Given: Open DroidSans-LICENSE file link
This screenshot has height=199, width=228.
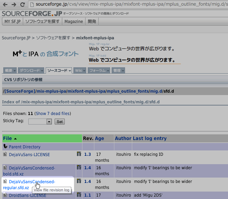Looking at the screenshot, I should pyautogui.click(x=27, y=195).
